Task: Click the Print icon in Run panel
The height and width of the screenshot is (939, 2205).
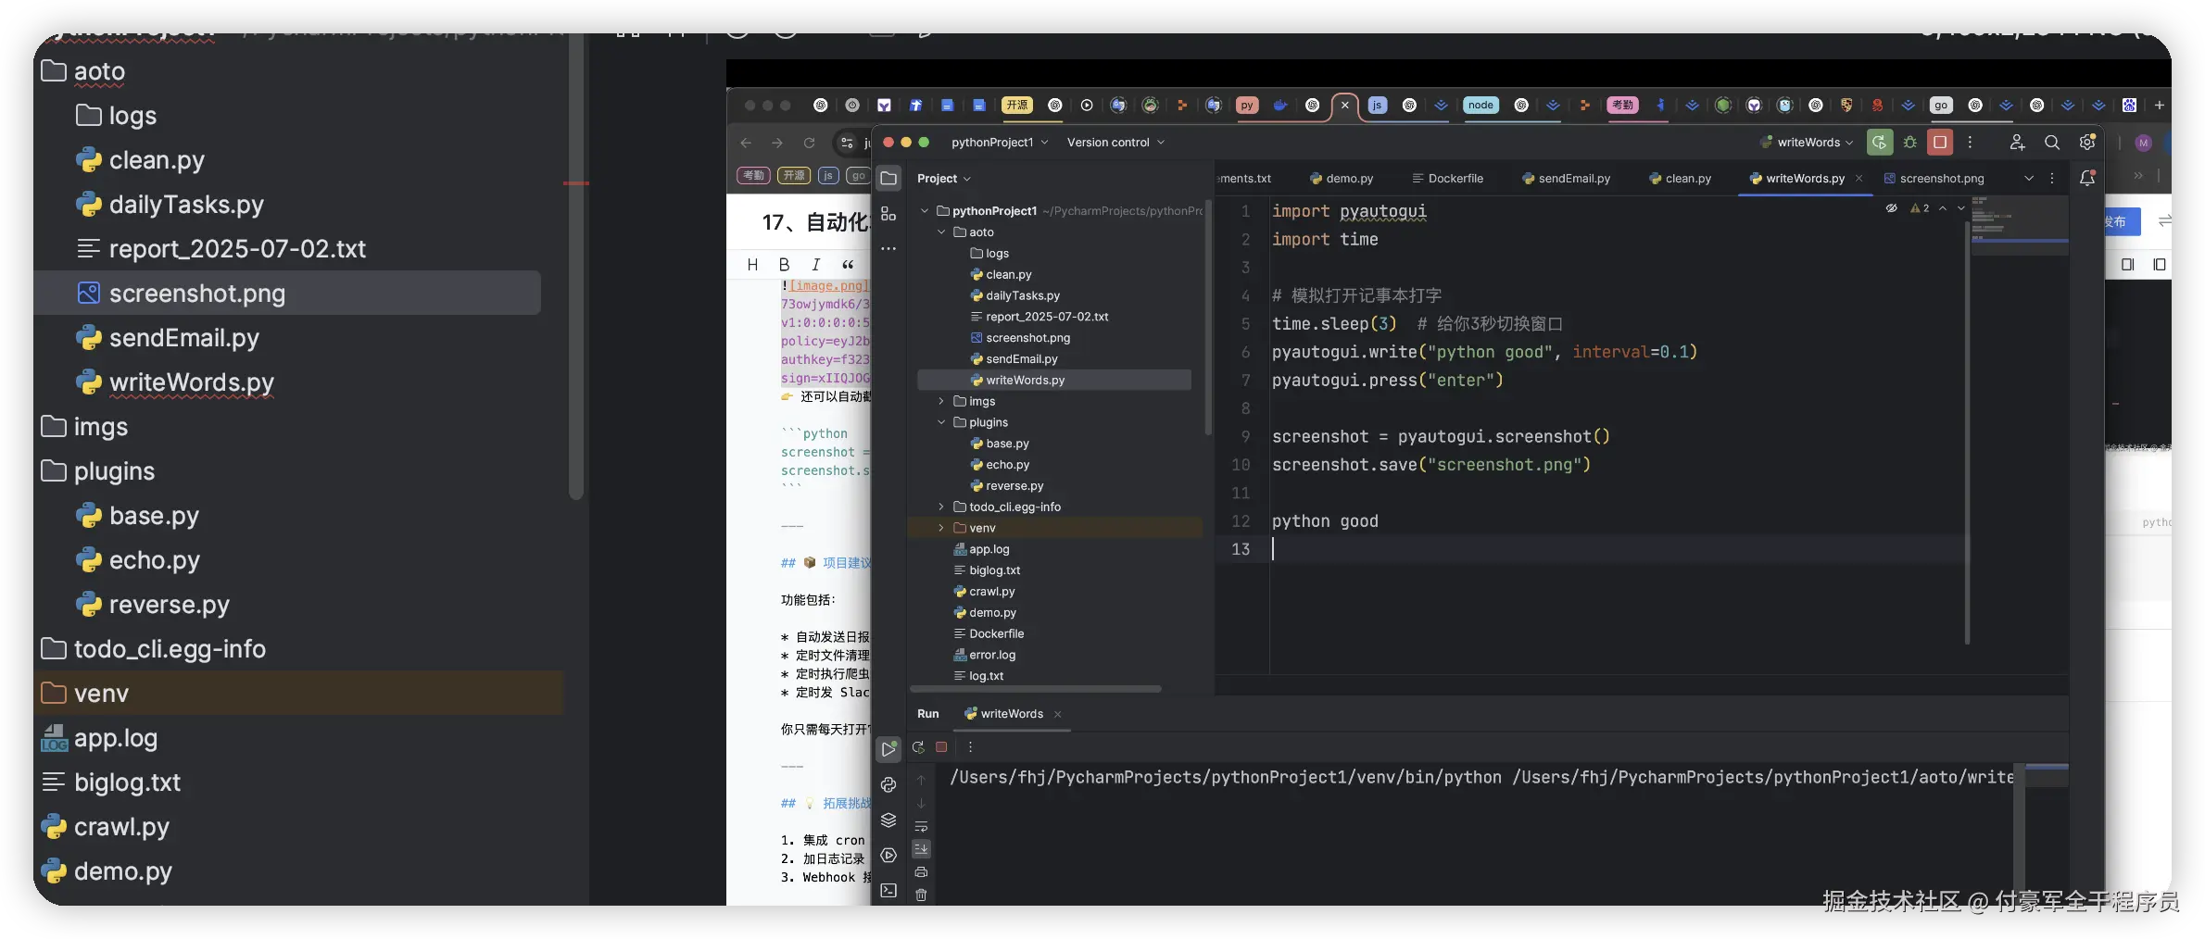Action: click(x=921, y=871)
